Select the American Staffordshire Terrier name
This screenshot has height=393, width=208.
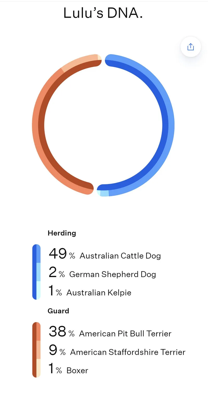pyautogui.click(x=128, y=352)
